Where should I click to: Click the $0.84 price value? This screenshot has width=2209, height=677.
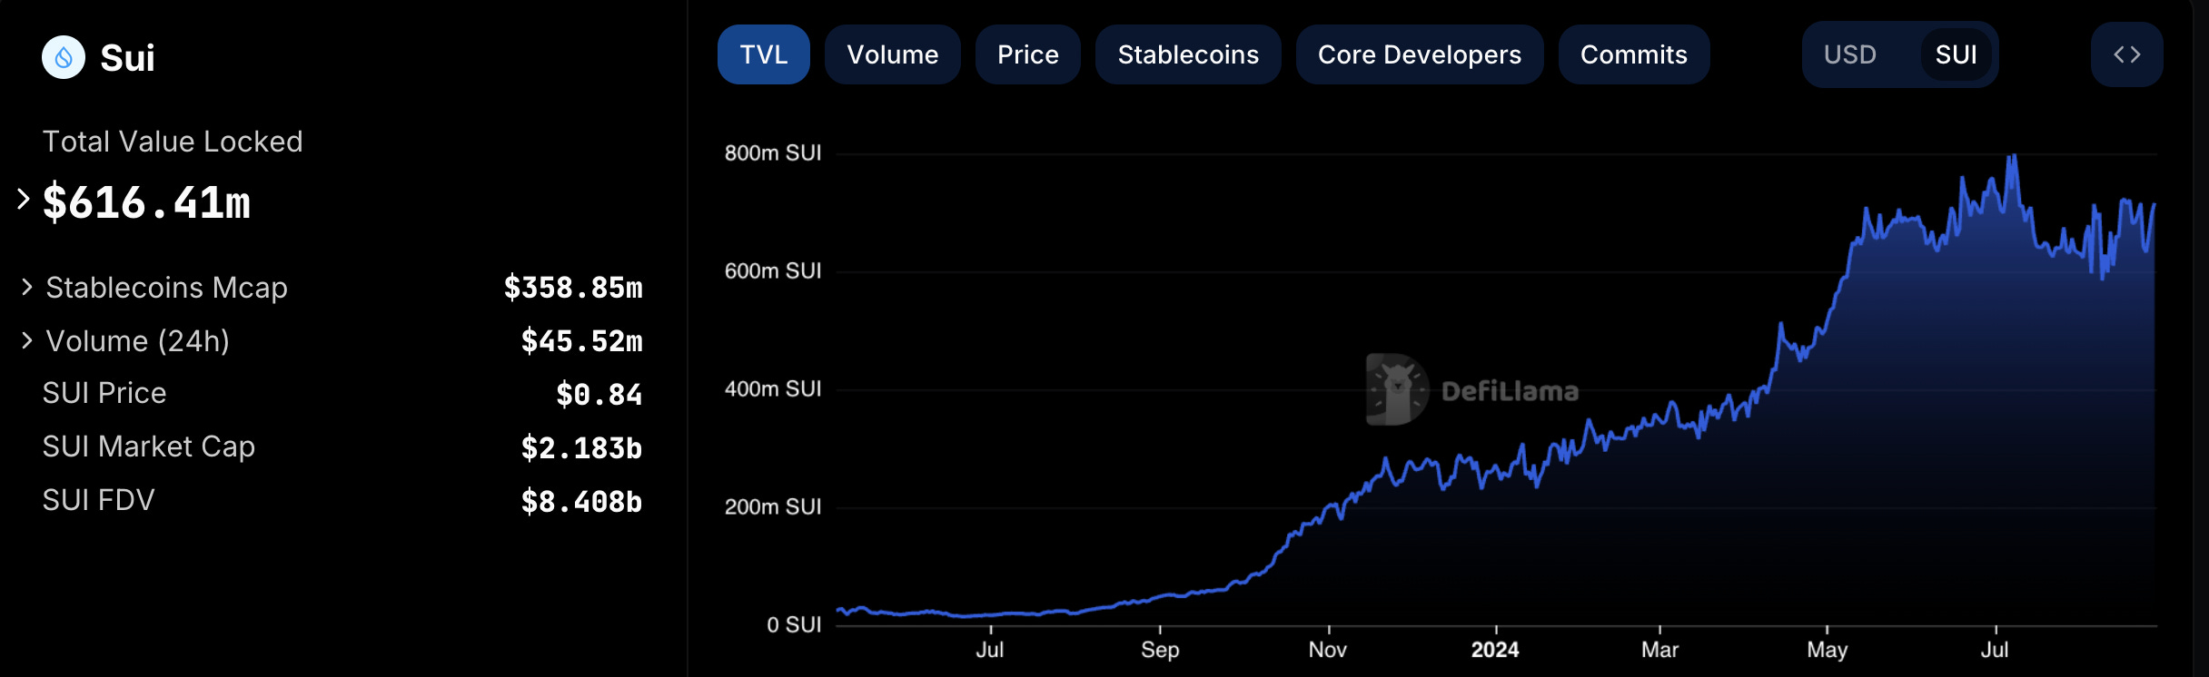[599, 395]
